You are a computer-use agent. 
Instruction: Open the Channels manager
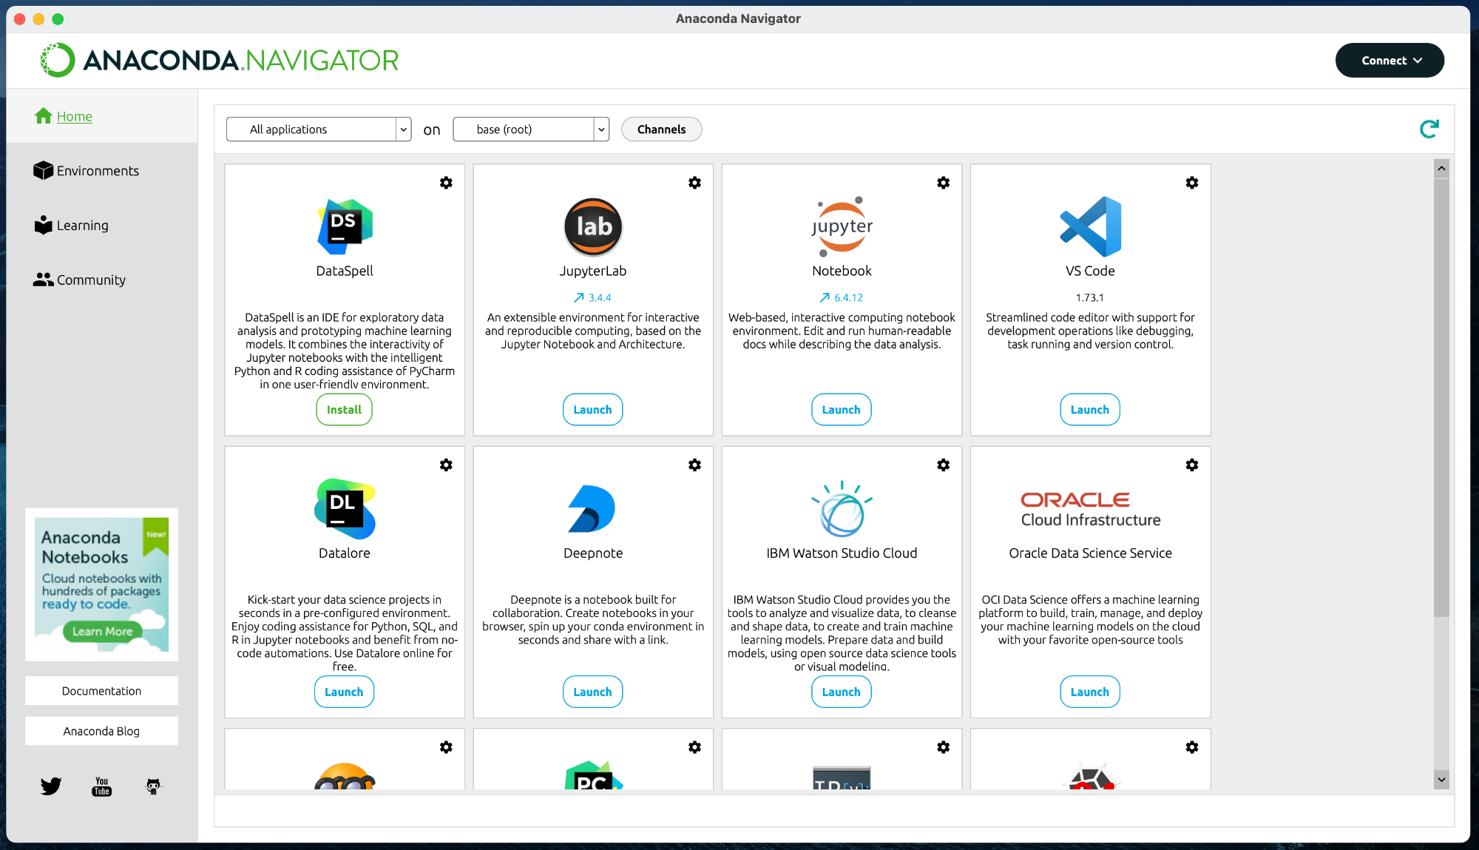[x=661, y=129]
